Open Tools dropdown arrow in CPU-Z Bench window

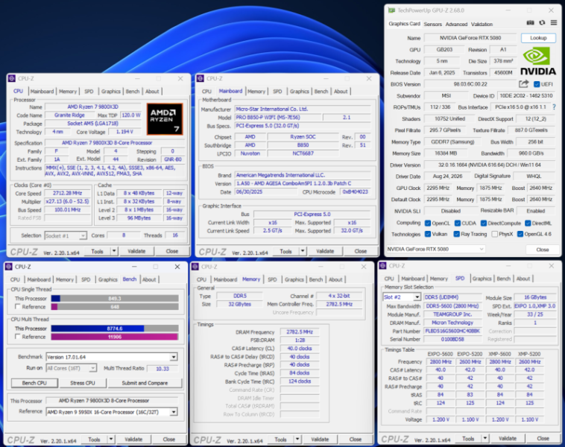click(x=111, y=439)
